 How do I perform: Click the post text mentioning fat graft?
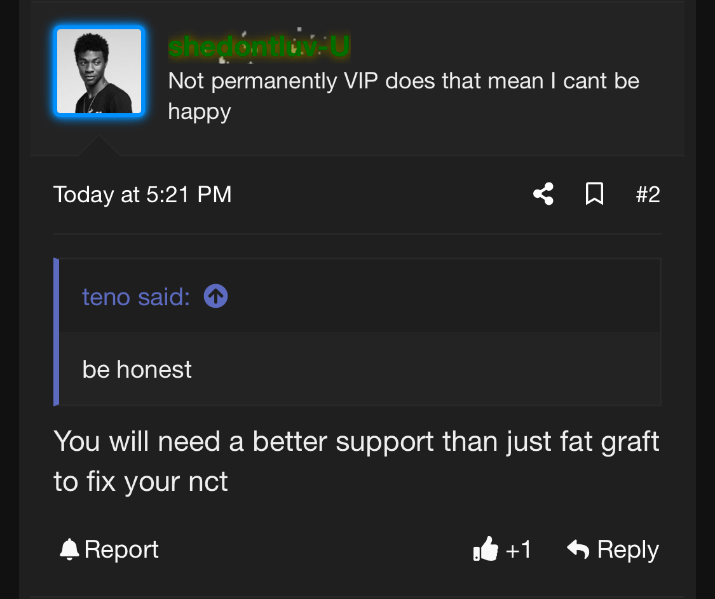click(x=356, y=441)
